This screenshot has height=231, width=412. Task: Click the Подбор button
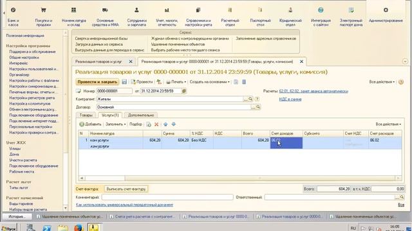(136, 124)
